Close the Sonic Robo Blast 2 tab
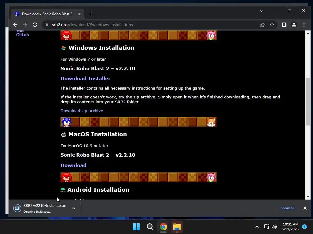 tap(79, 14)
